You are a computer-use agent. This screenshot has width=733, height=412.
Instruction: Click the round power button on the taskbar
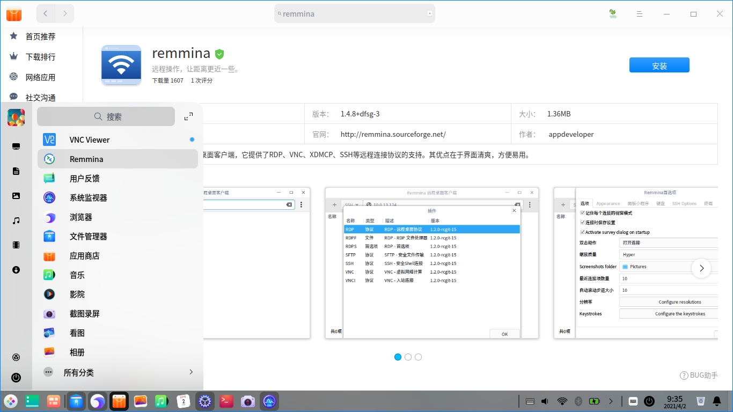pos(649,401)
